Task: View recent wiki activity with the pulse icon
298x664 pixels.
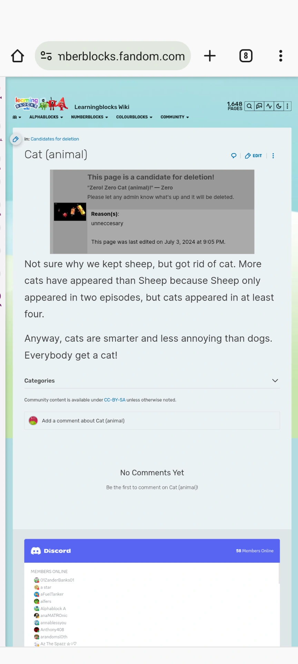Action: [269, 106]
